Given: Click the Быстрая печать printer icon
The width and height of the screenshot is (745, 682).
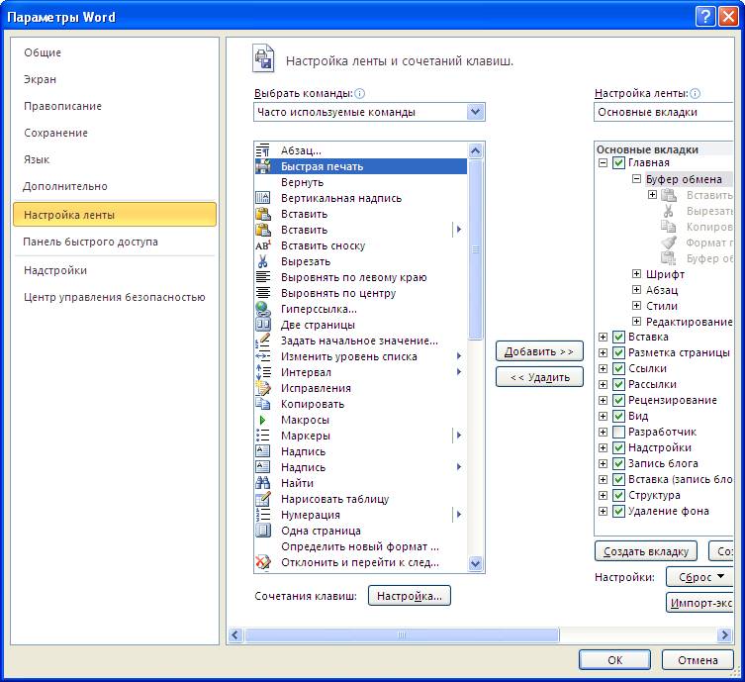Looking at the screenshot, I should (x=263, y=166).
